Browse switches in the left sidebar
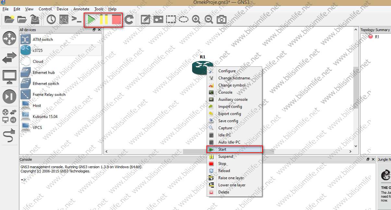This screenshot has height=210, width=391. [x=9, y=58]
